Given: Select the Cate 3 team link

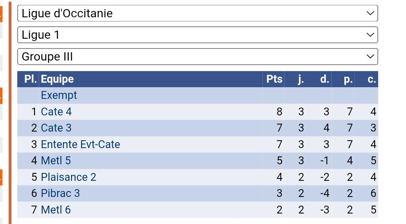Looking at the screenshot, I should 56,128.
